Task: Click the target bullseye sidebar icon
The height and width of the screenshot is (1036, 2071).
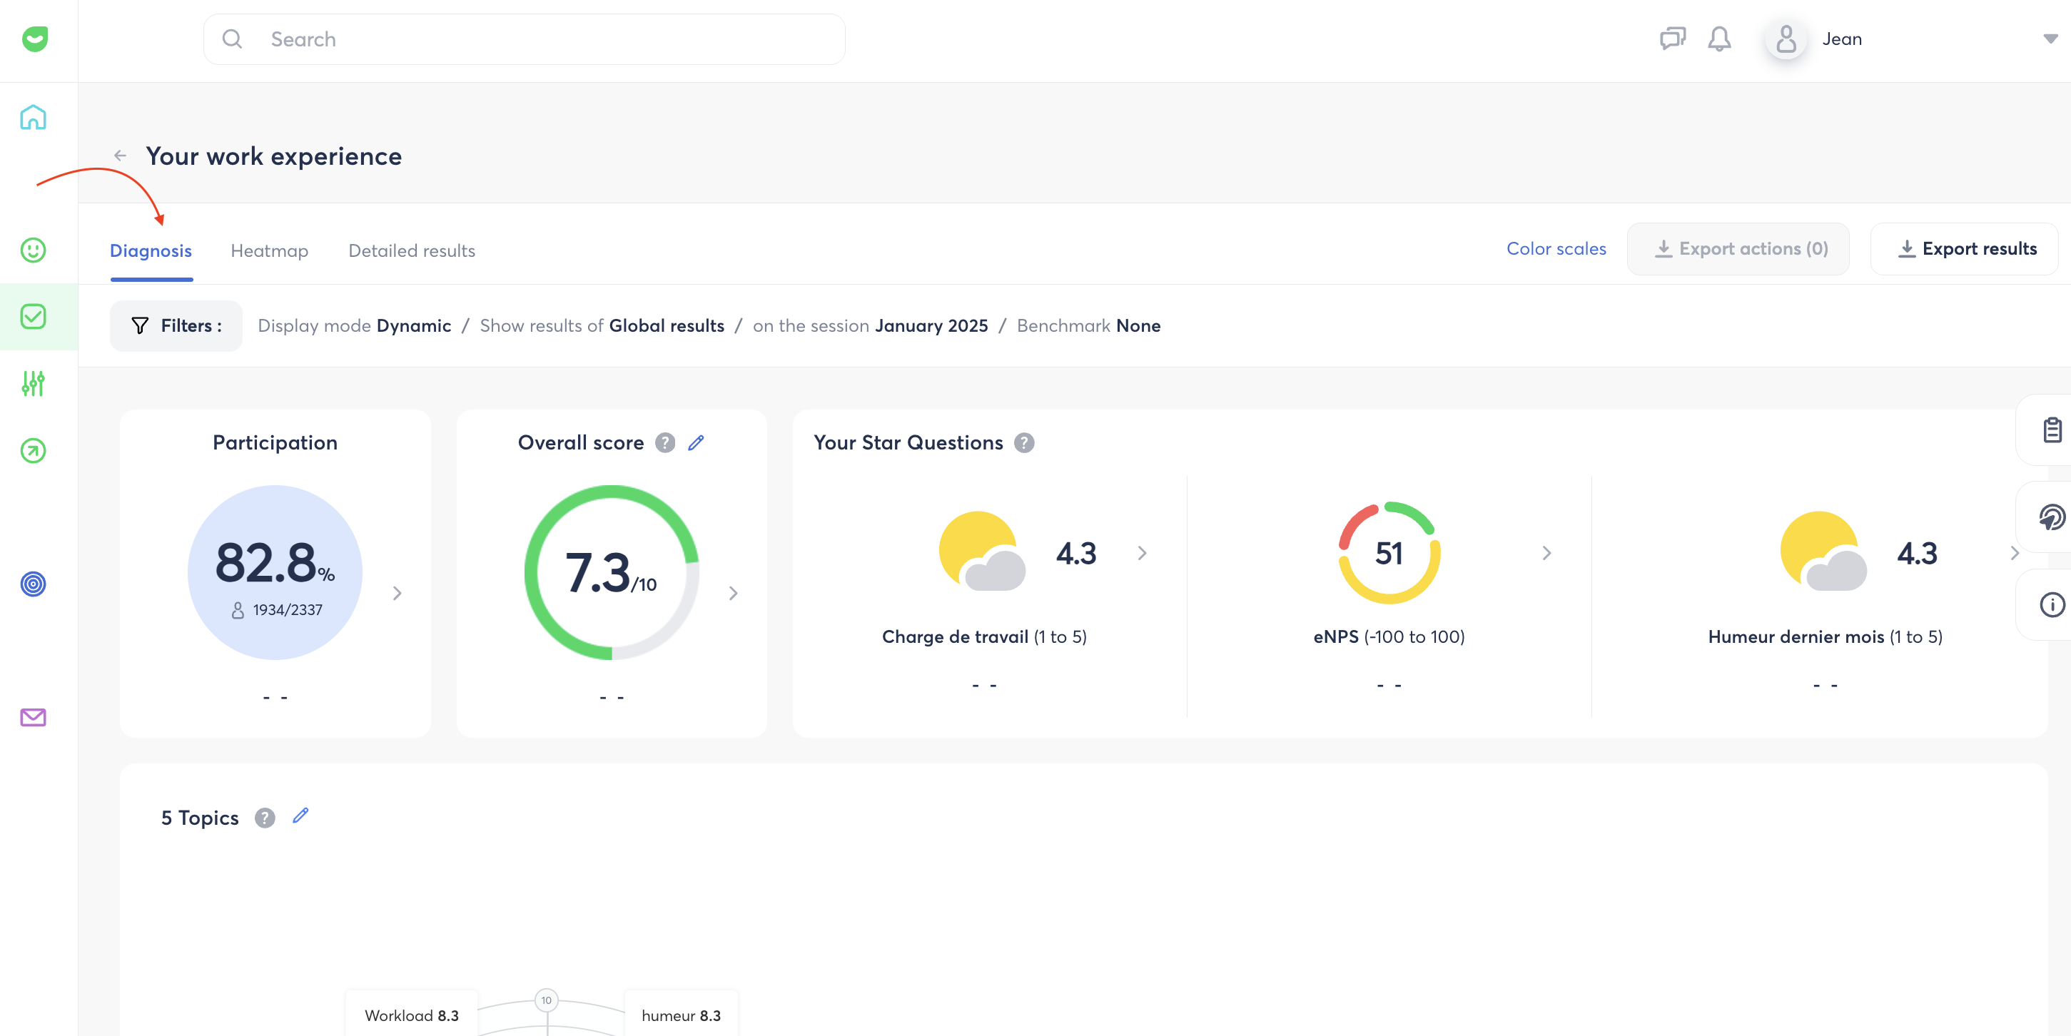Action: tap(33, 584)
